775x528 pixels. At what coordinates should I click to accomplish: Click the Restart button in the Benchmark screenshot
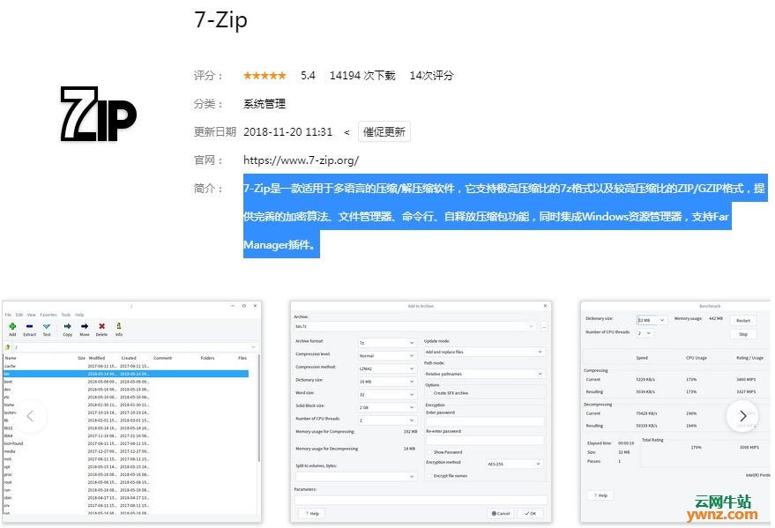(x=743, y=321)
